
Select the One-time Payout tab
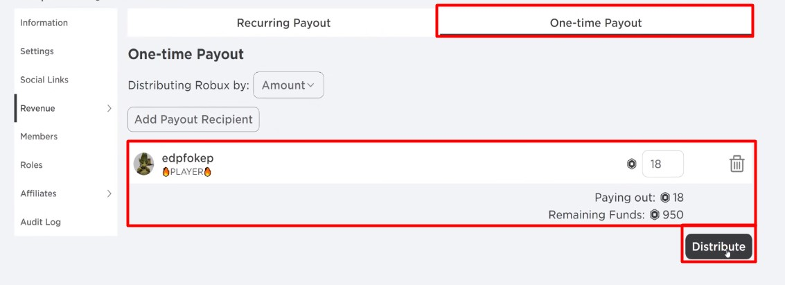click(595, 23)
